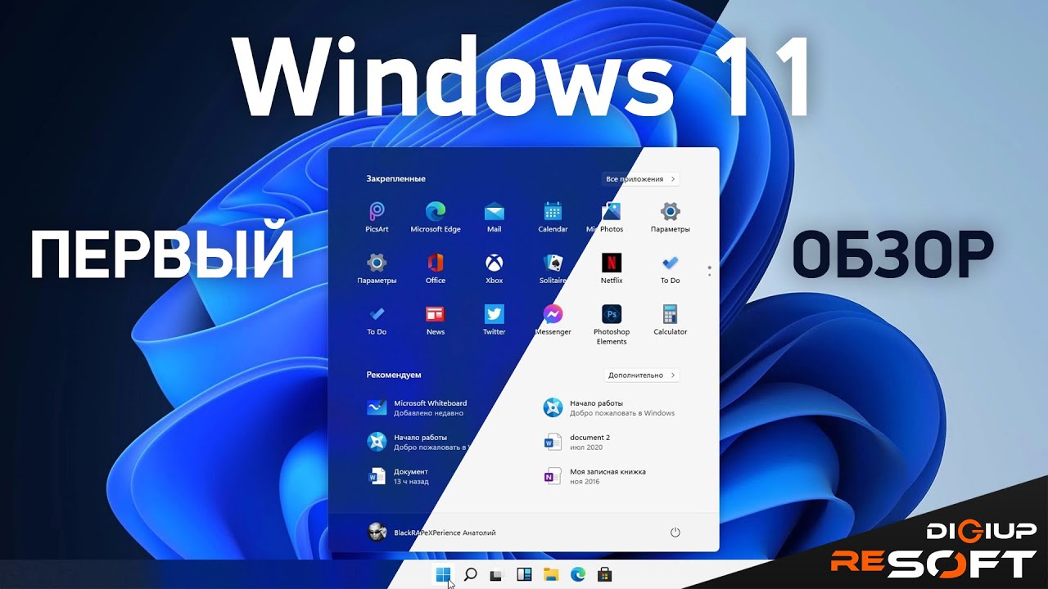Open the Netflix app
1048x589 pixels.
coord(611,268)
